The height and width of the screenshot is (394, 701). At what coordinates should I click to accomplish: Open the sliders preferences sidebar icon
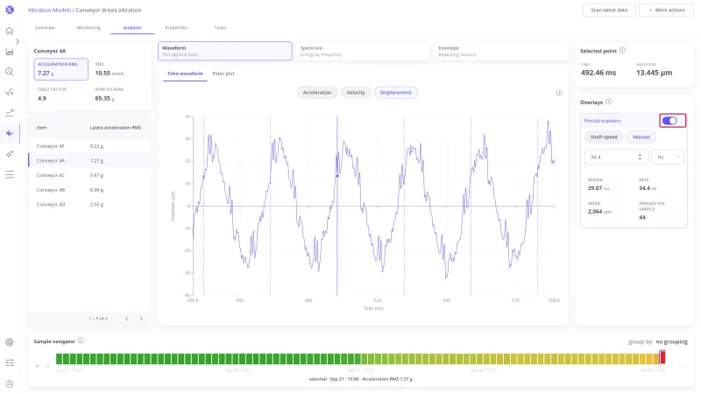pos(10,362)
